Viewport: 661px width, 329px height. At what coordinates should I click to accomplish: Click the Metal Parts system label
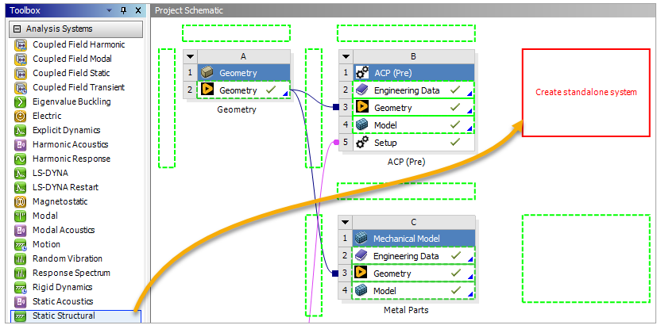pyautogui.click(x=407, y=311)
